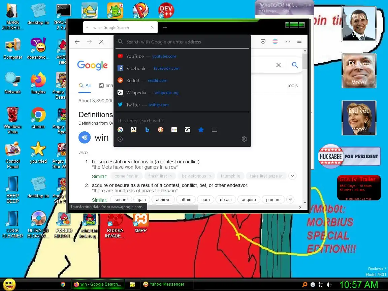Stop page loading with the X button
The height and width of the screenshot is (291, 388).
pyautogui.click(x=101, y=41)
